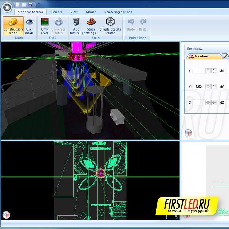Open the View ribbon tab
Viewport: 229px width, 229px height.
pyautogui.click(x=74, y=12)
